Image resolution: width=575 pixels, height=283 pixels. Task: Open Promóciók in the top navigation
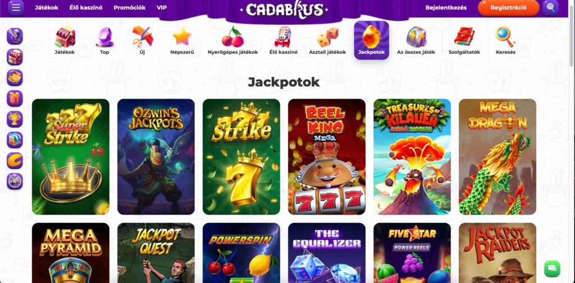tap(130, 7)
